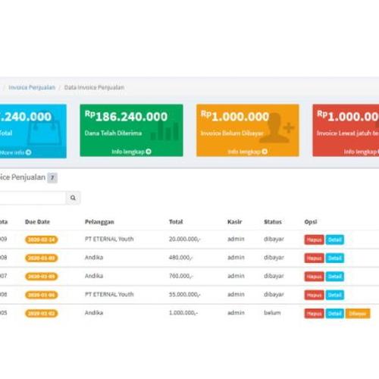Open Detail for the 760.000 Andika invoice
379x379 pixels.
point(335,277)
